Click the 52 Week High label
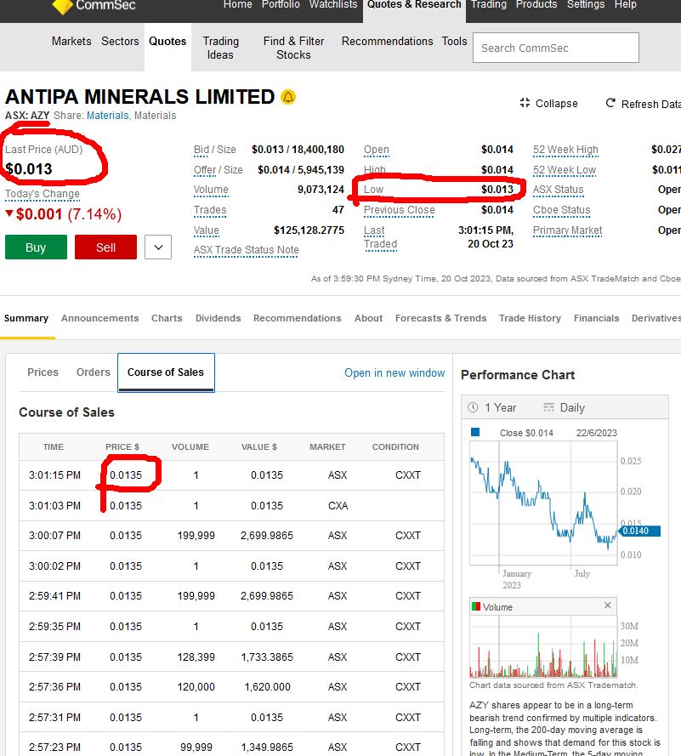681x756 pixels. [565, 150]
